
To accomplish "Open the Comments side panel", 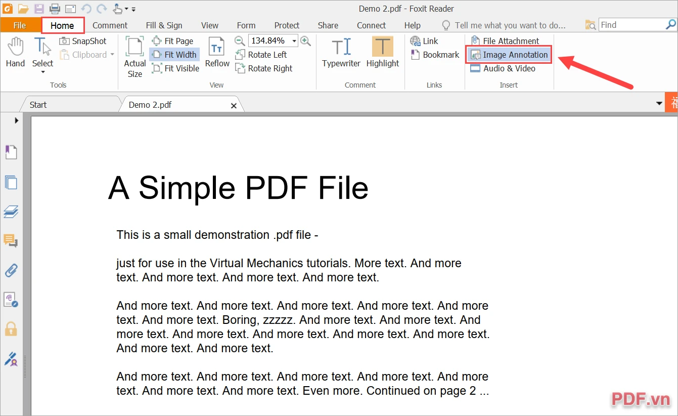I will click(x=11, y=241).
